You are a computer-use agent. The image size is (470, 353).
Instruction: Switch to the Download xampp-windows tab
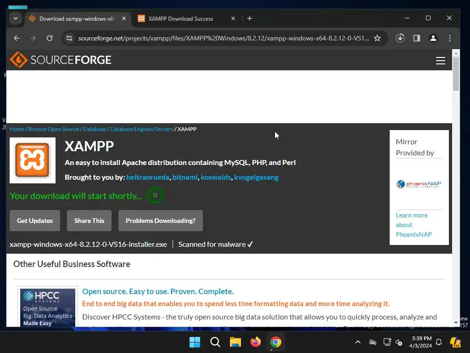pos(77,18)
